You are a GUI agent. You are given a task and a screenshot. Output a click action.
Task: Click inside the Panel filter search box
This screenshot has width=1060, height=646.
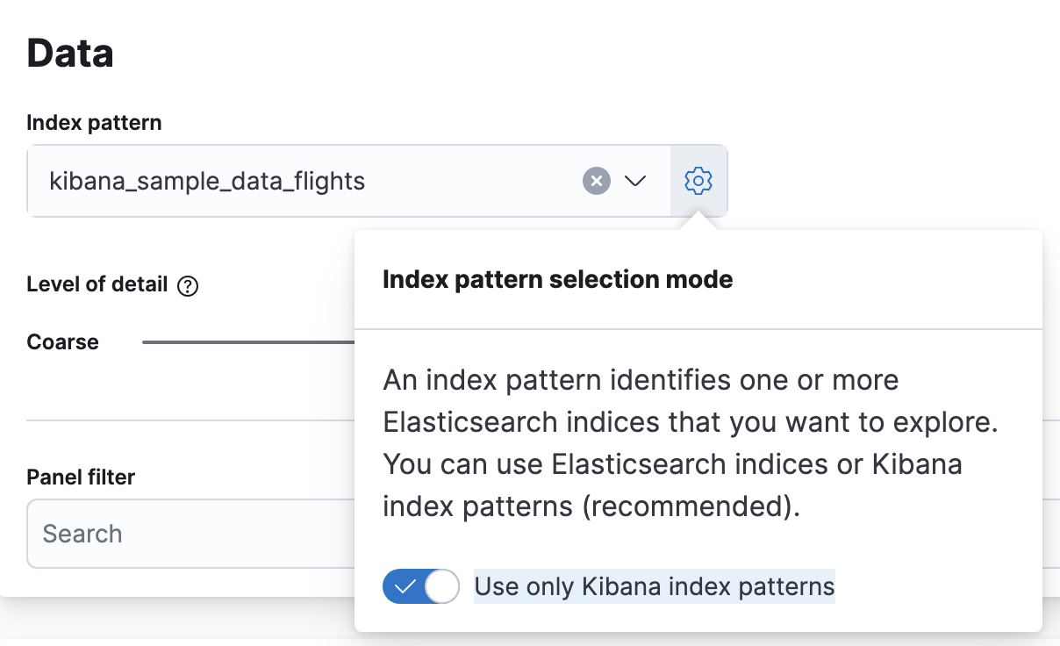tap(175, 534)
